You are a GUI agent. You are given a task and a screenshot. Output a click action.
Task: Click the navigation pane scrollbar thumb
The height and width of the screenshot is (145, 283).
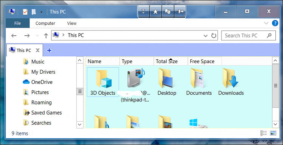click(x=80, y=91)
